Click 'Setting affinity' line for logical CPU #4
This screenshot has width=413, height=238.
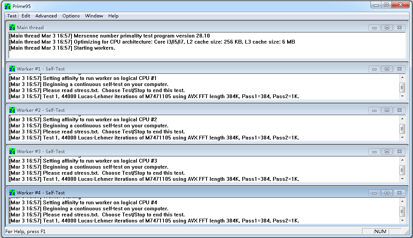pyautogui.click(x=83, y=203)
